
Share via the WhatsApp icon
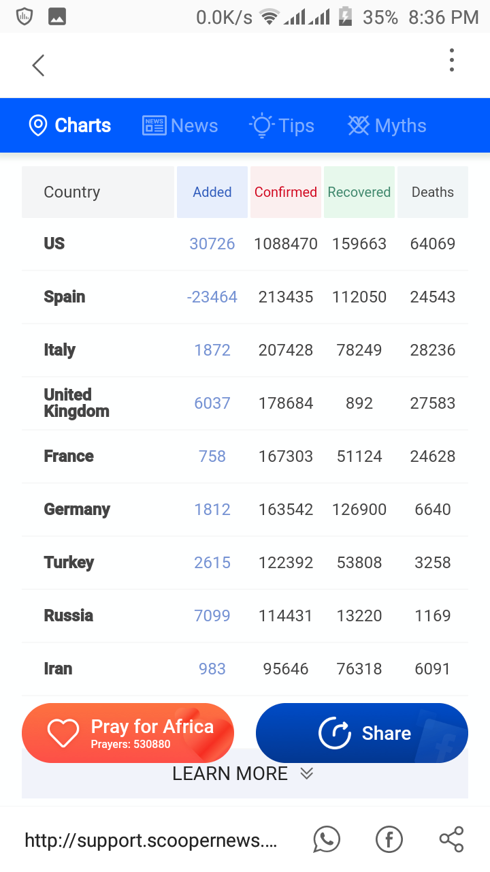tap(327, 839)
